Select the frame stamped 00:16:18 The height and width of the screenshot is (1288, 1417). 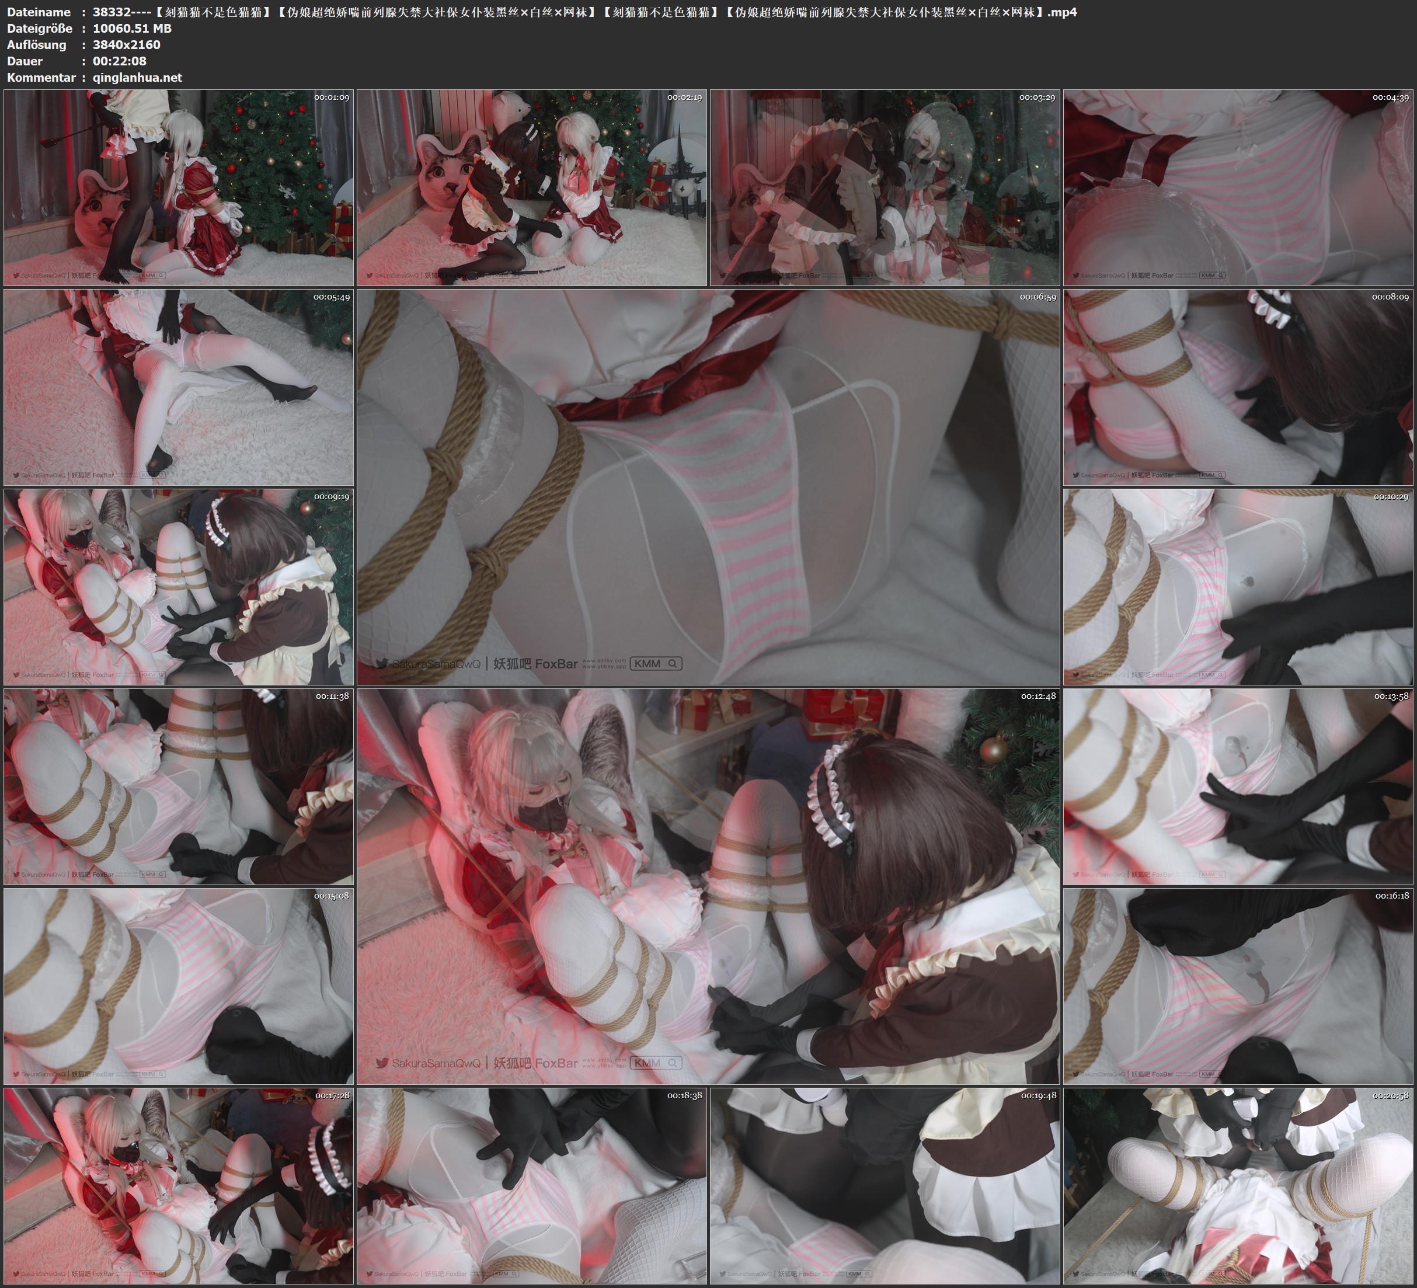[x=1238, y=986]
